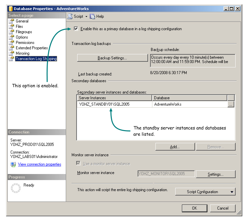Select the AdventureWorks database cell

tap(190, 104)
